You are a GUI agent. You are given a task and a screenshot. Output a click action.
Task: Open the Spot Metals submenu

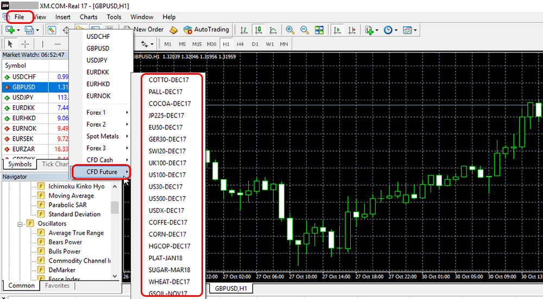pos(102,136)
